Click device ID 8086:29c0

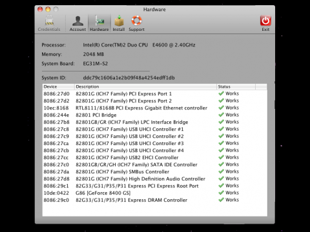pos(56,200)
